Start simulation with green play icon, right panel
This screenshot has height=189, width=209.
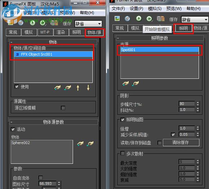[139, 18]
